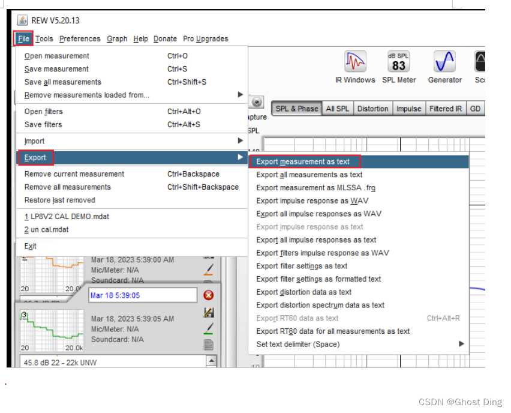
Task: Switch to the Impulse tab
Action: pyautogui.click(x=408, y=109)
